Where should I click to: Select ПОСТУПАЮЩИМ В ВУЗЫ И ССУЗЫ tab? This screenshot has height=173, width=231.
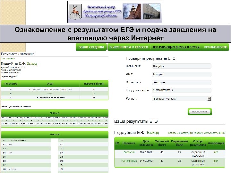pos(176,47)
